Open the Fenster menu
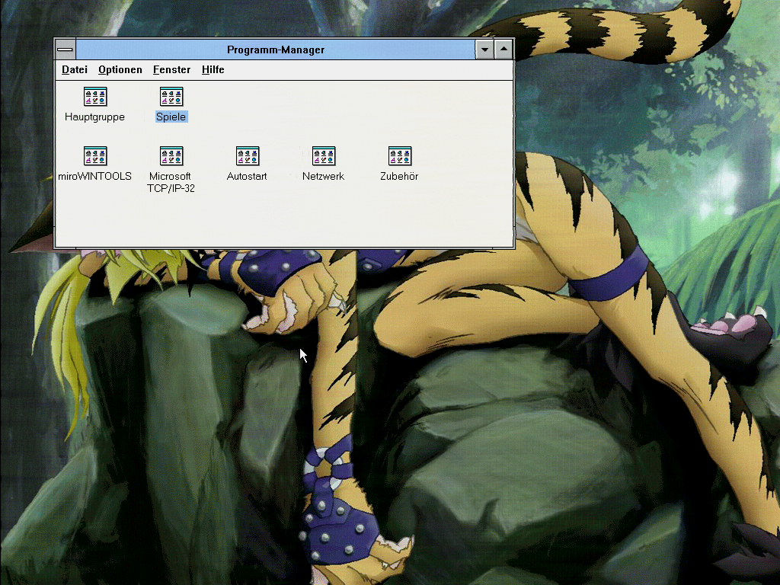The image size is (780, 585). point(171,69)
